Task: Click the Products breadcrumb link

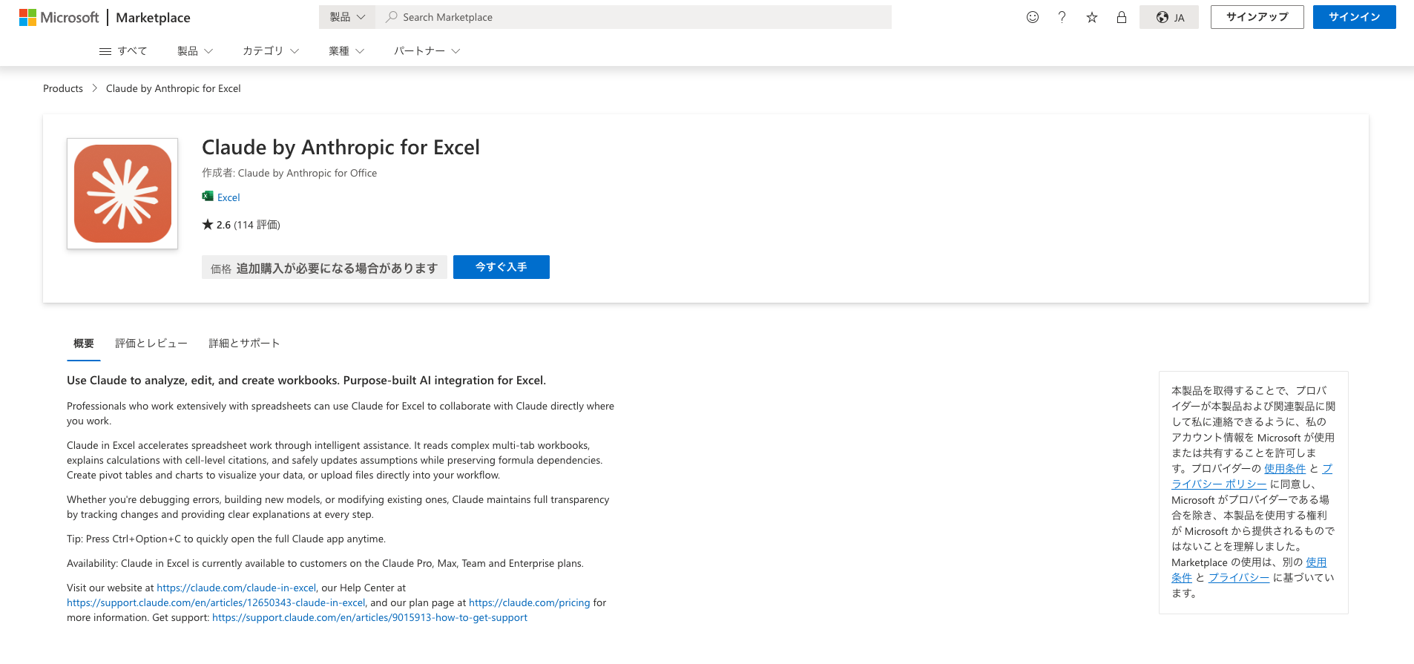Action: click(63, 88)
